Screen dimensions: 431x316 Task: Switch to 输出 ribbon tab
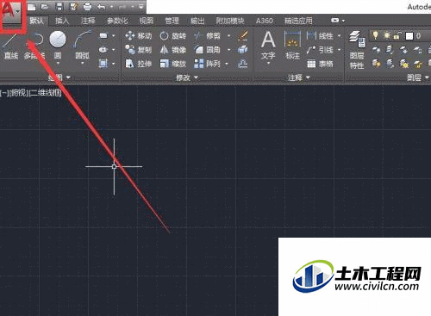(x=197, y=21)
